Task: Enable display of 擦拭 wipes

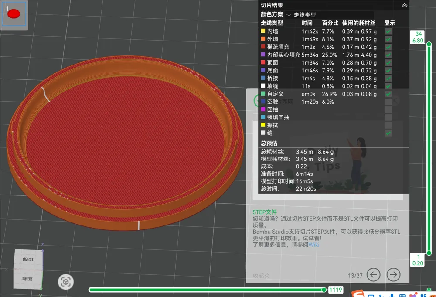Action: [388, 125]
